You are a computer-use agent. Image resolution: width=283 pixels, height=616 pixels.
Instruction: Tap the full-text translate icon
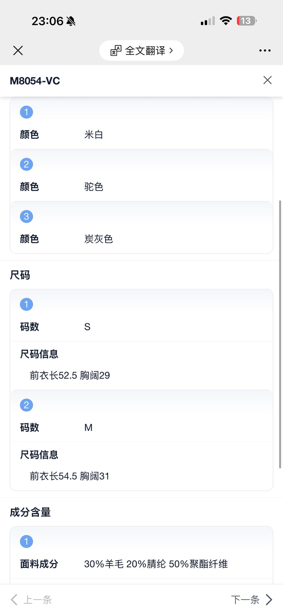pos(116,51)
